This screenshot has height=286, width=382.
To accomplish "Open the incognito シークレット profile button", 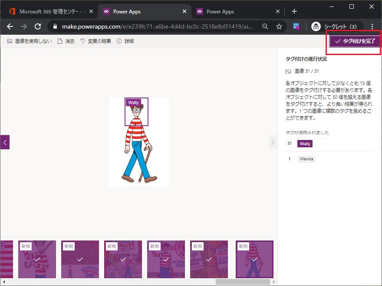I will 337,26.
